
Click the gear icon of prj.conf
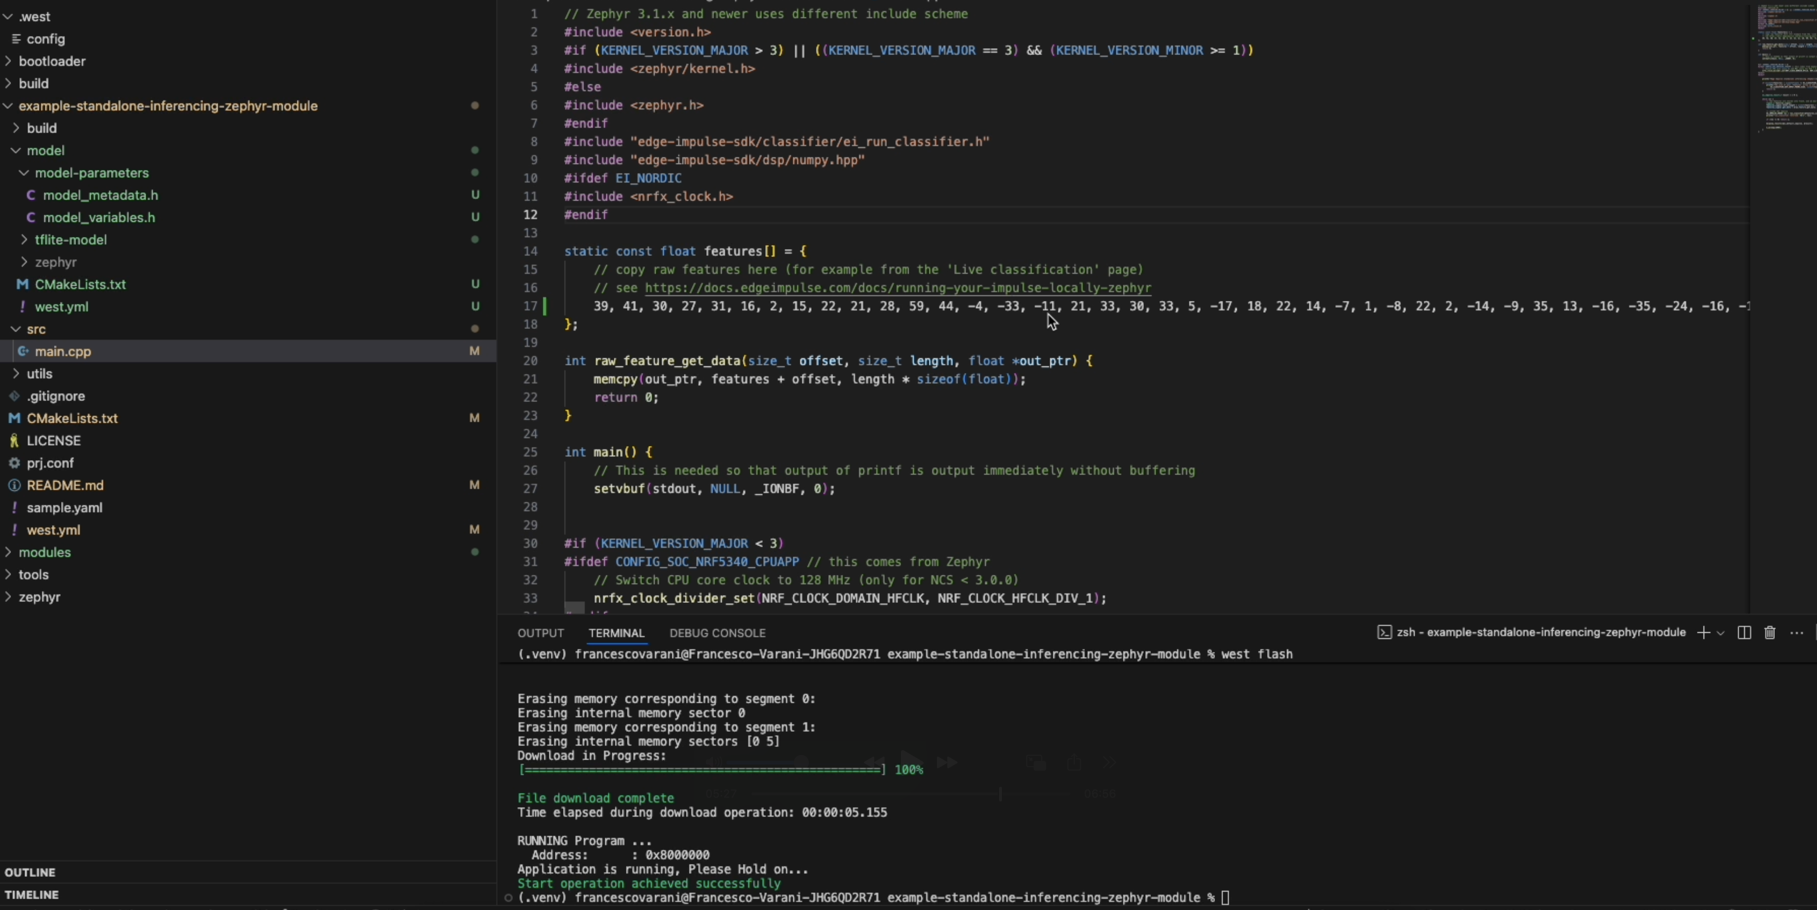[14, 463]
